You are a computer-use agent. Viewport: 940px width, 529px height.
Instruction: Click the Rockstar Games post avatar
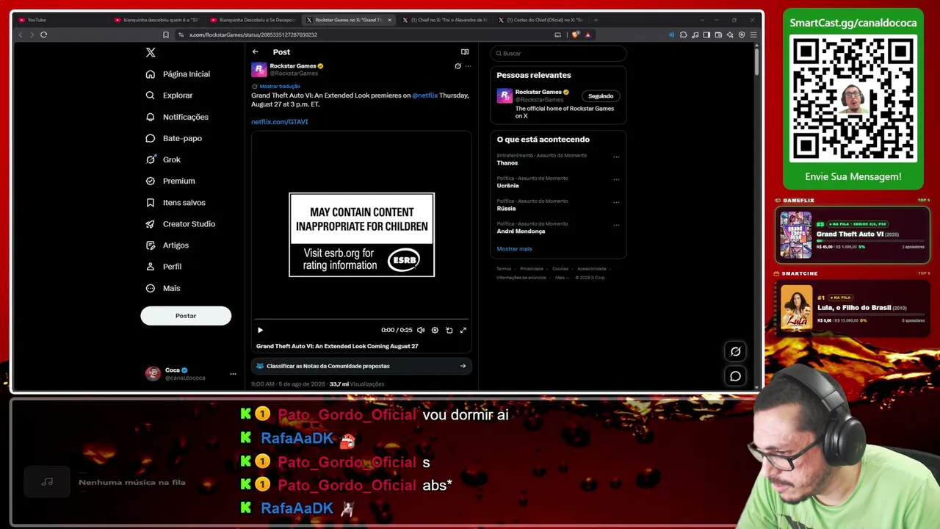[258, 69]
